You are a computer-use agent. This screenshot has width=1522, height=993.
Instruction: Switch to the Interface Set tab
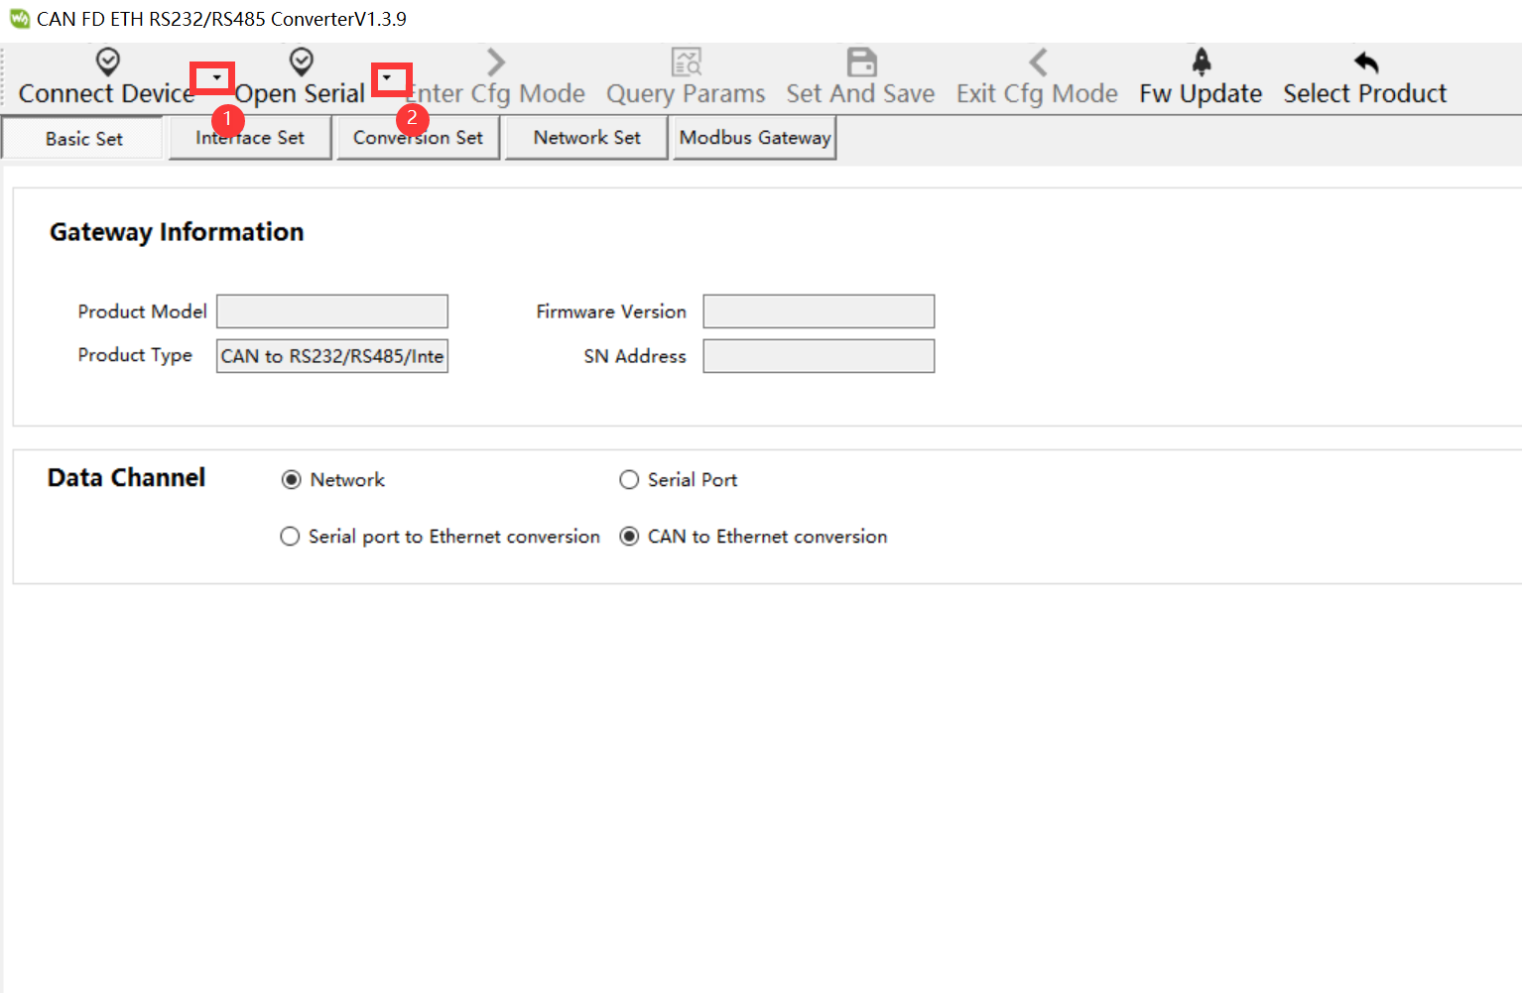250,138
